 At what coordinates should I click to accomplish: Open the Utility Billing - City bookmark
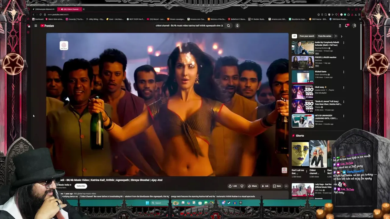coord(95,19)
